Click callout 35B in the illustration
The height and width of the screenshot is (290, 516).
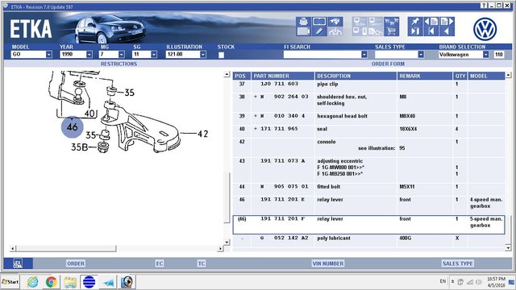[x=79, y=147]
